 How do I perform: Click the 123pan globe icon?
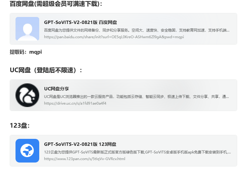click(27, 151)
